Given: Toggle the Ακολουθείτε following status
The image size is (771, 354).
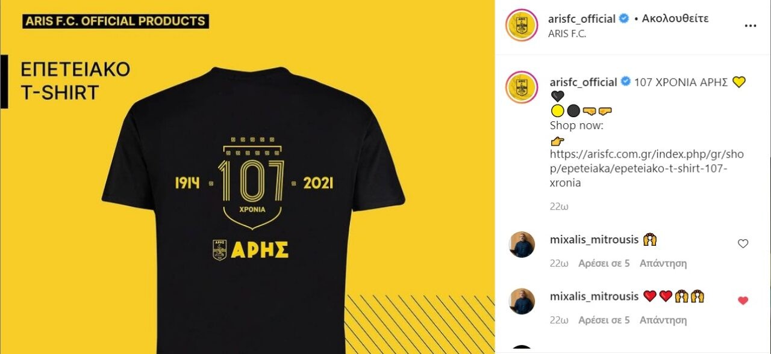Looking at the screenshot, I should coord(675,19).
